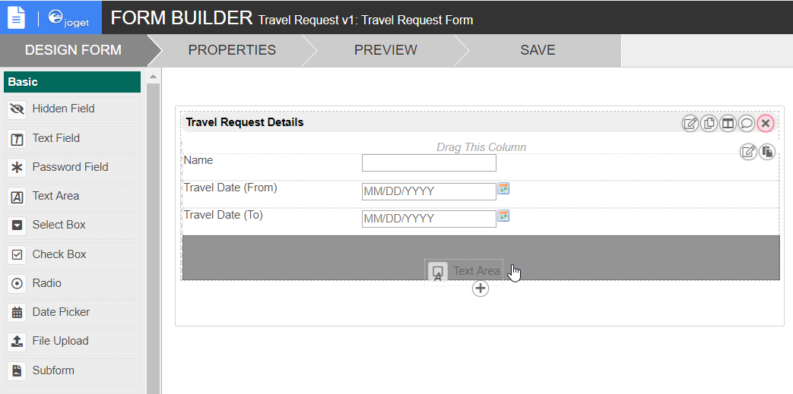Delete the Travel Request Details section
This screenshot has height=394, width=793.
766,123
